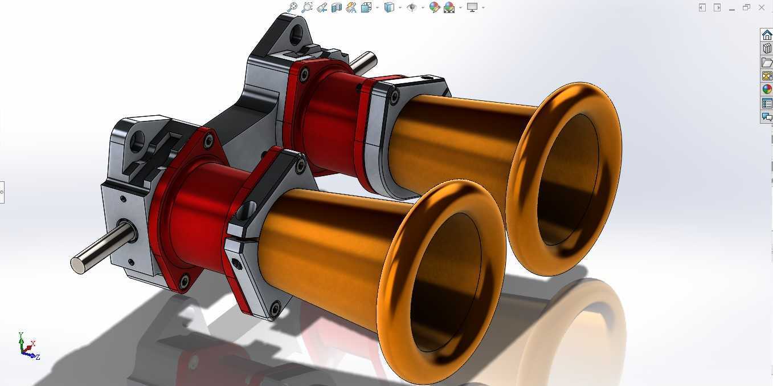Activate the Zoom to Area tool
The height and width of the screenshot is (386, 773).
coord(307,7)
